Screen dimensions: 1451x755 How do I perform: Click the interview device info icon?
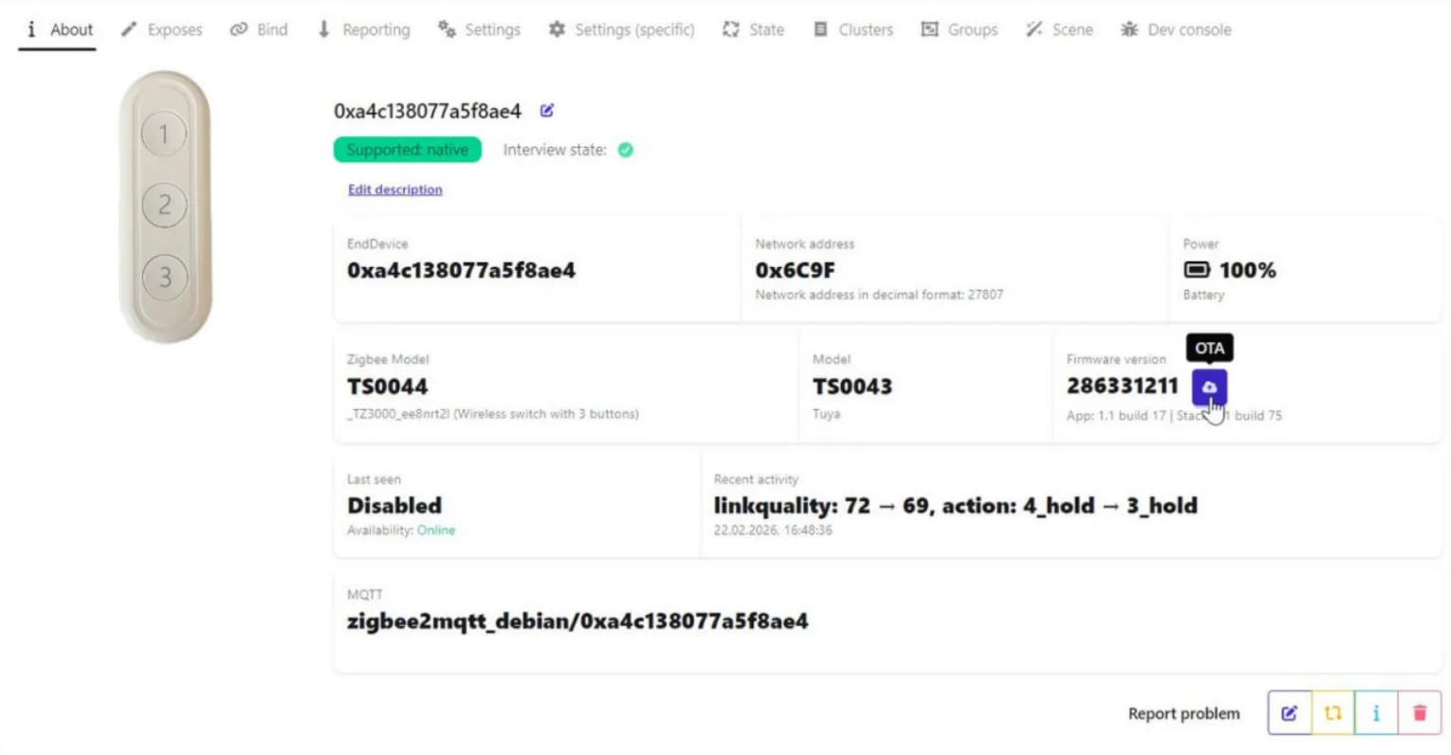(1376, 713)
